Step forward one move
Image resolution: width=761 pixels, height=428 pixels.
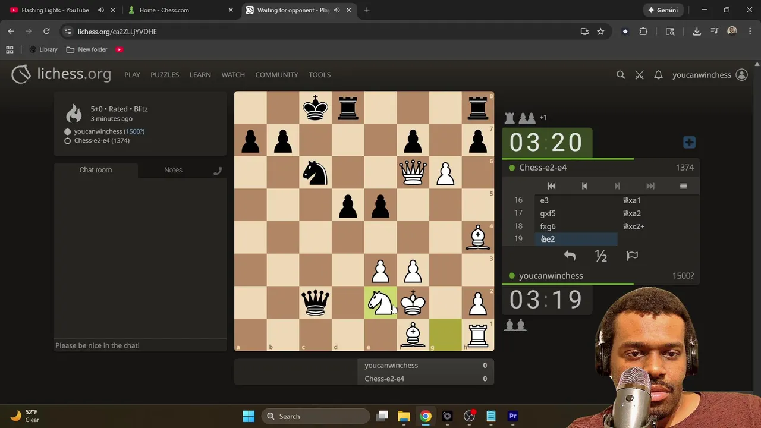coord(617,186)
